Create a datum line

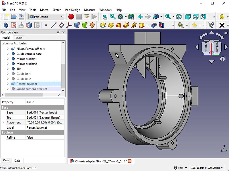point(54,25)
